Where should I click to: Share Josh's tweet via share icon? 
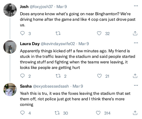[135, 33]
